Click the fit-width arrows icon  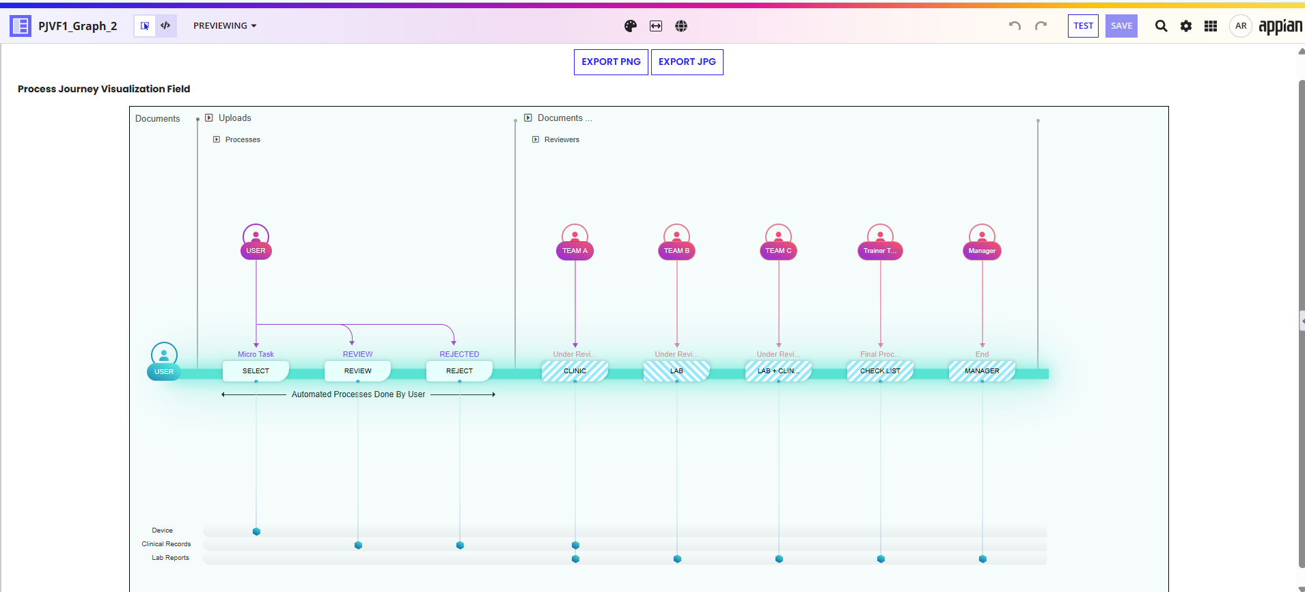click(x=656, y=26)
